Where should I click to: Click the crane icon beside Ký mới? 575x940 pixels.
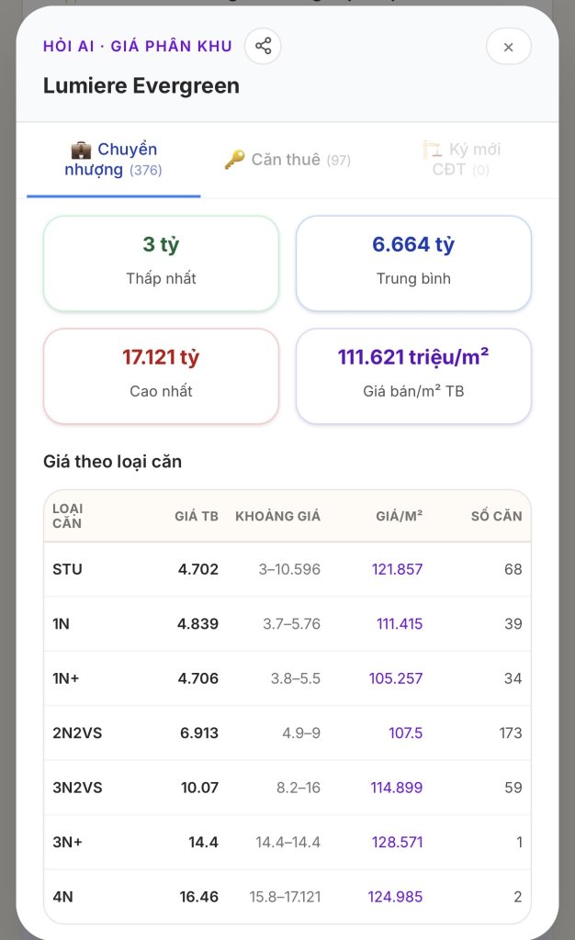pos(433,150)
